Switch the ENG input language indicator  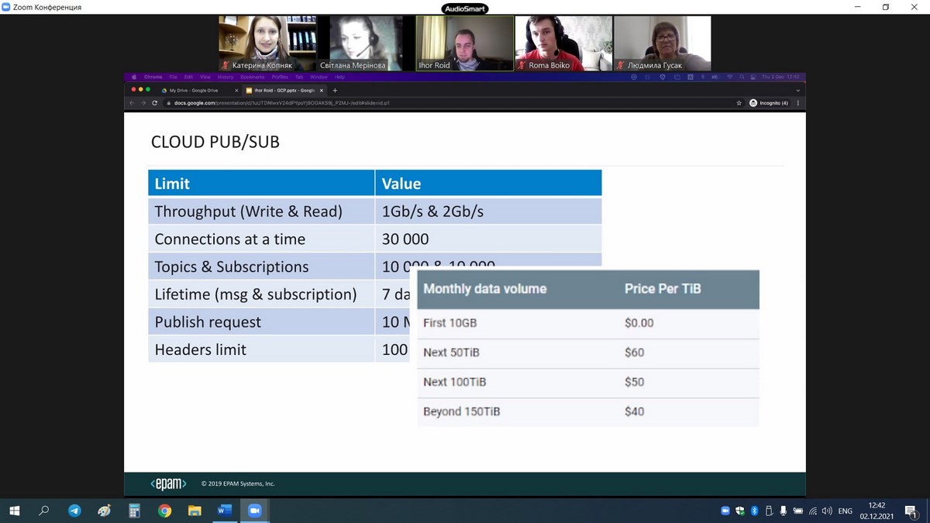pos(845,511)
